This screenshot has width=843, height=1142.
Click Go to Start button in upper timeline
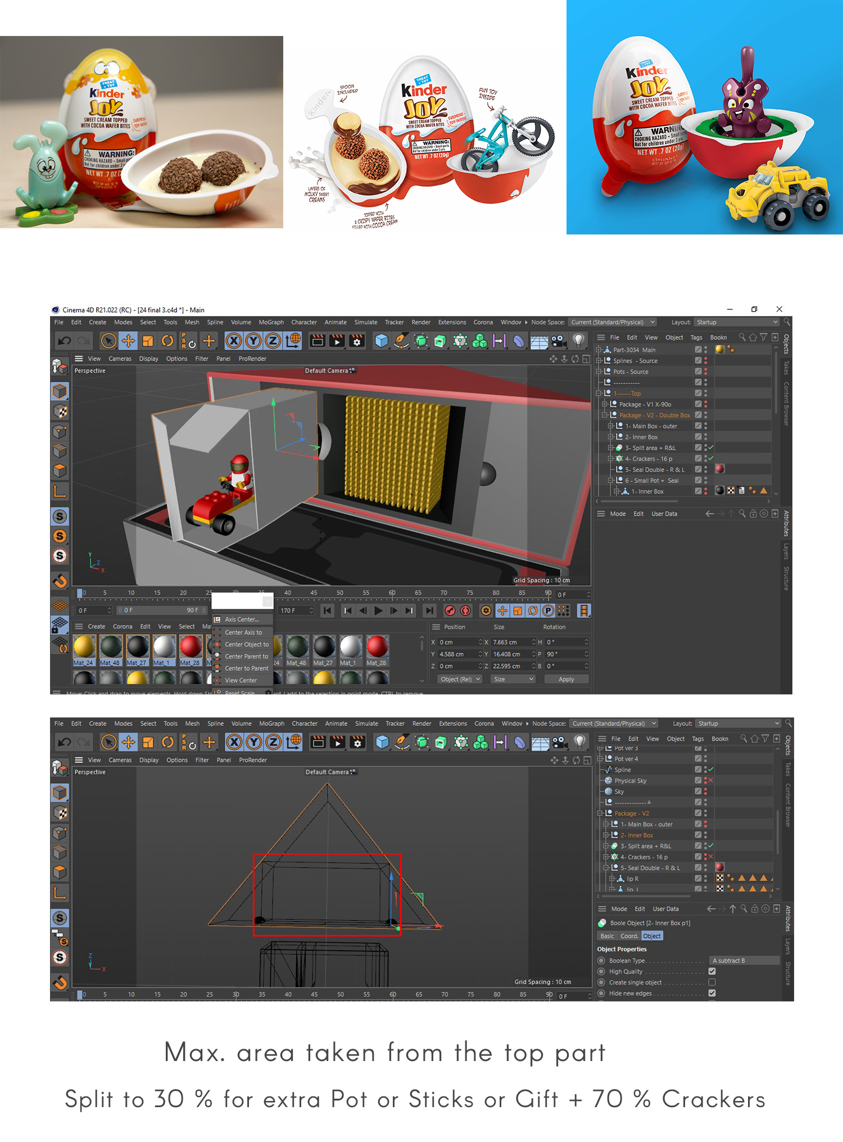pyautogui.click(x=328, y=610)
